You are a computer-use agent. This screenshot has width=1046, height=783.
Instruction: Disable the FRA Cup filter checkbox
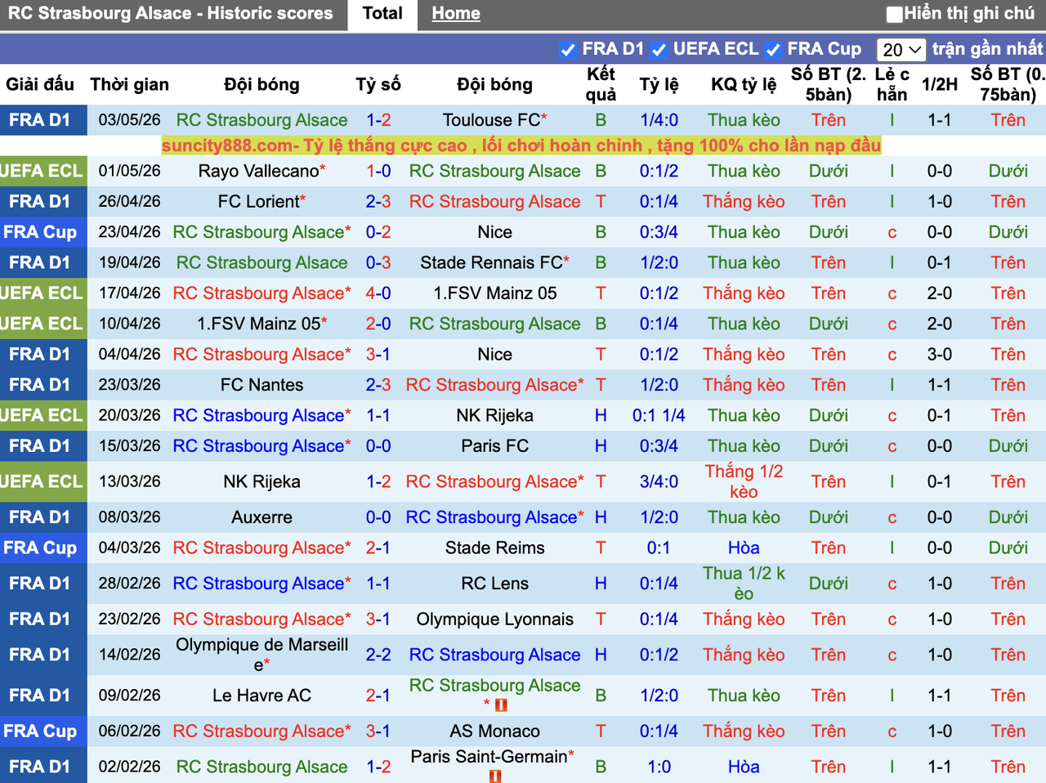tap(773, 50)
